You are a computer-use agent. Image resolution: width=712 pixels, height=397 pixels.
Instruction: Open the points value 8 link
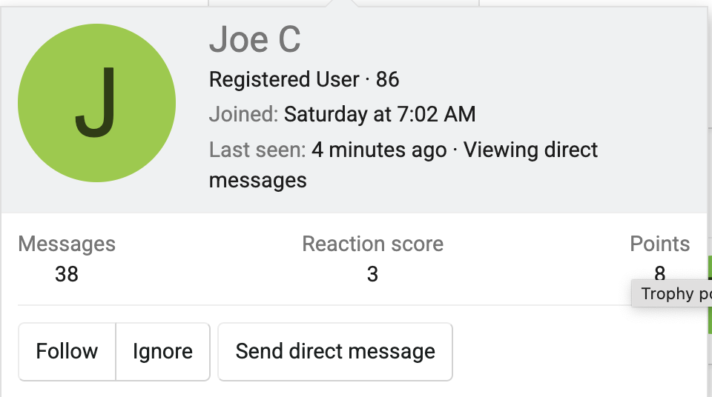coord(659,273)
